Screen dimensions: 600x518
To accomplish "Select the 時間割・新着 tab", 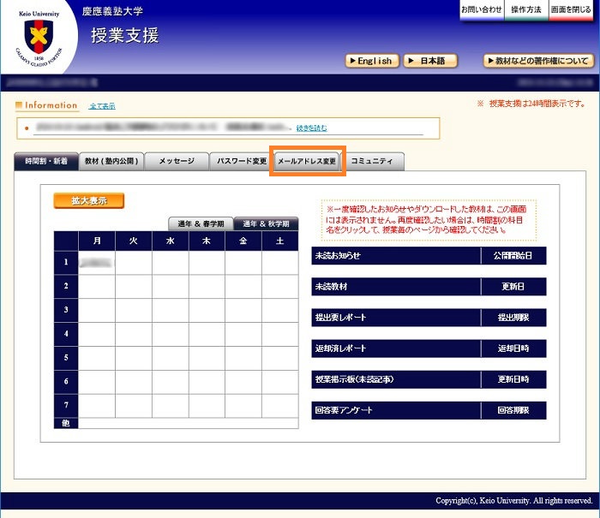I will point(45,162).
